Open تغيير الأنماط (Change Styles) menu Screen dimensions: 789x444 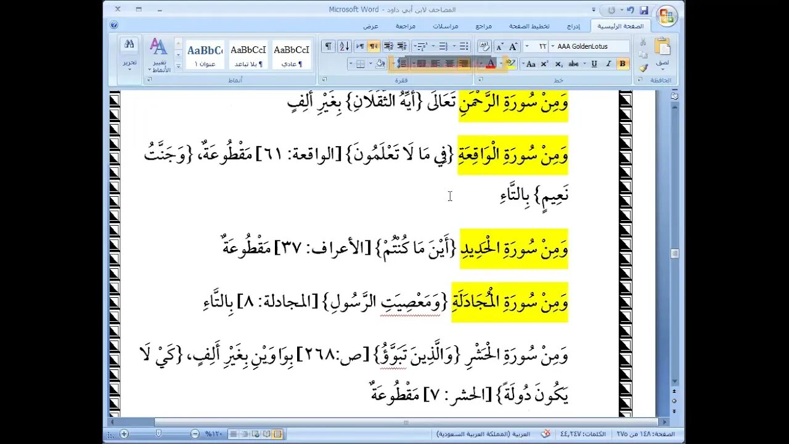click(159, 55)
